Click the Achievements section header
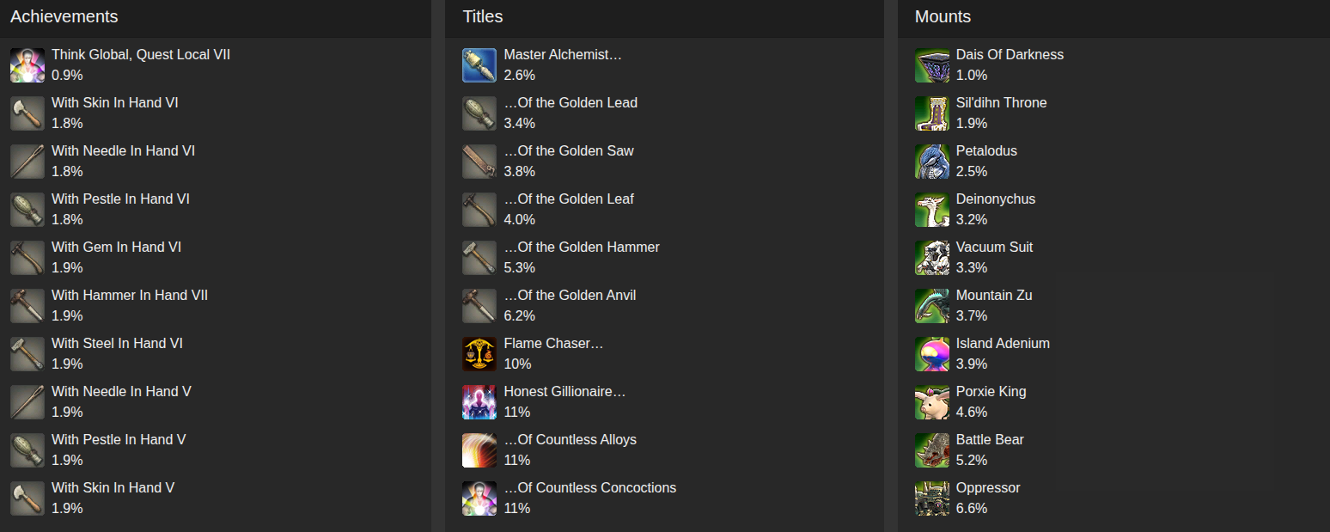This screenshot has width=1330, height=532. (x=64, y=16)
